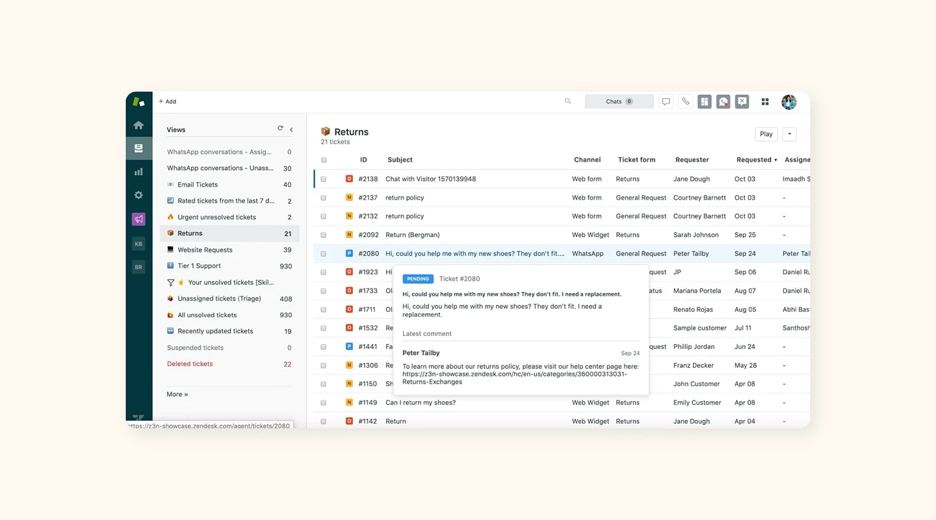Image resolution: width=936 pixels, height=520 pixels.
Task: Check the box for ticket #2138
Action: pyautogui.click(x=324, y=179)
